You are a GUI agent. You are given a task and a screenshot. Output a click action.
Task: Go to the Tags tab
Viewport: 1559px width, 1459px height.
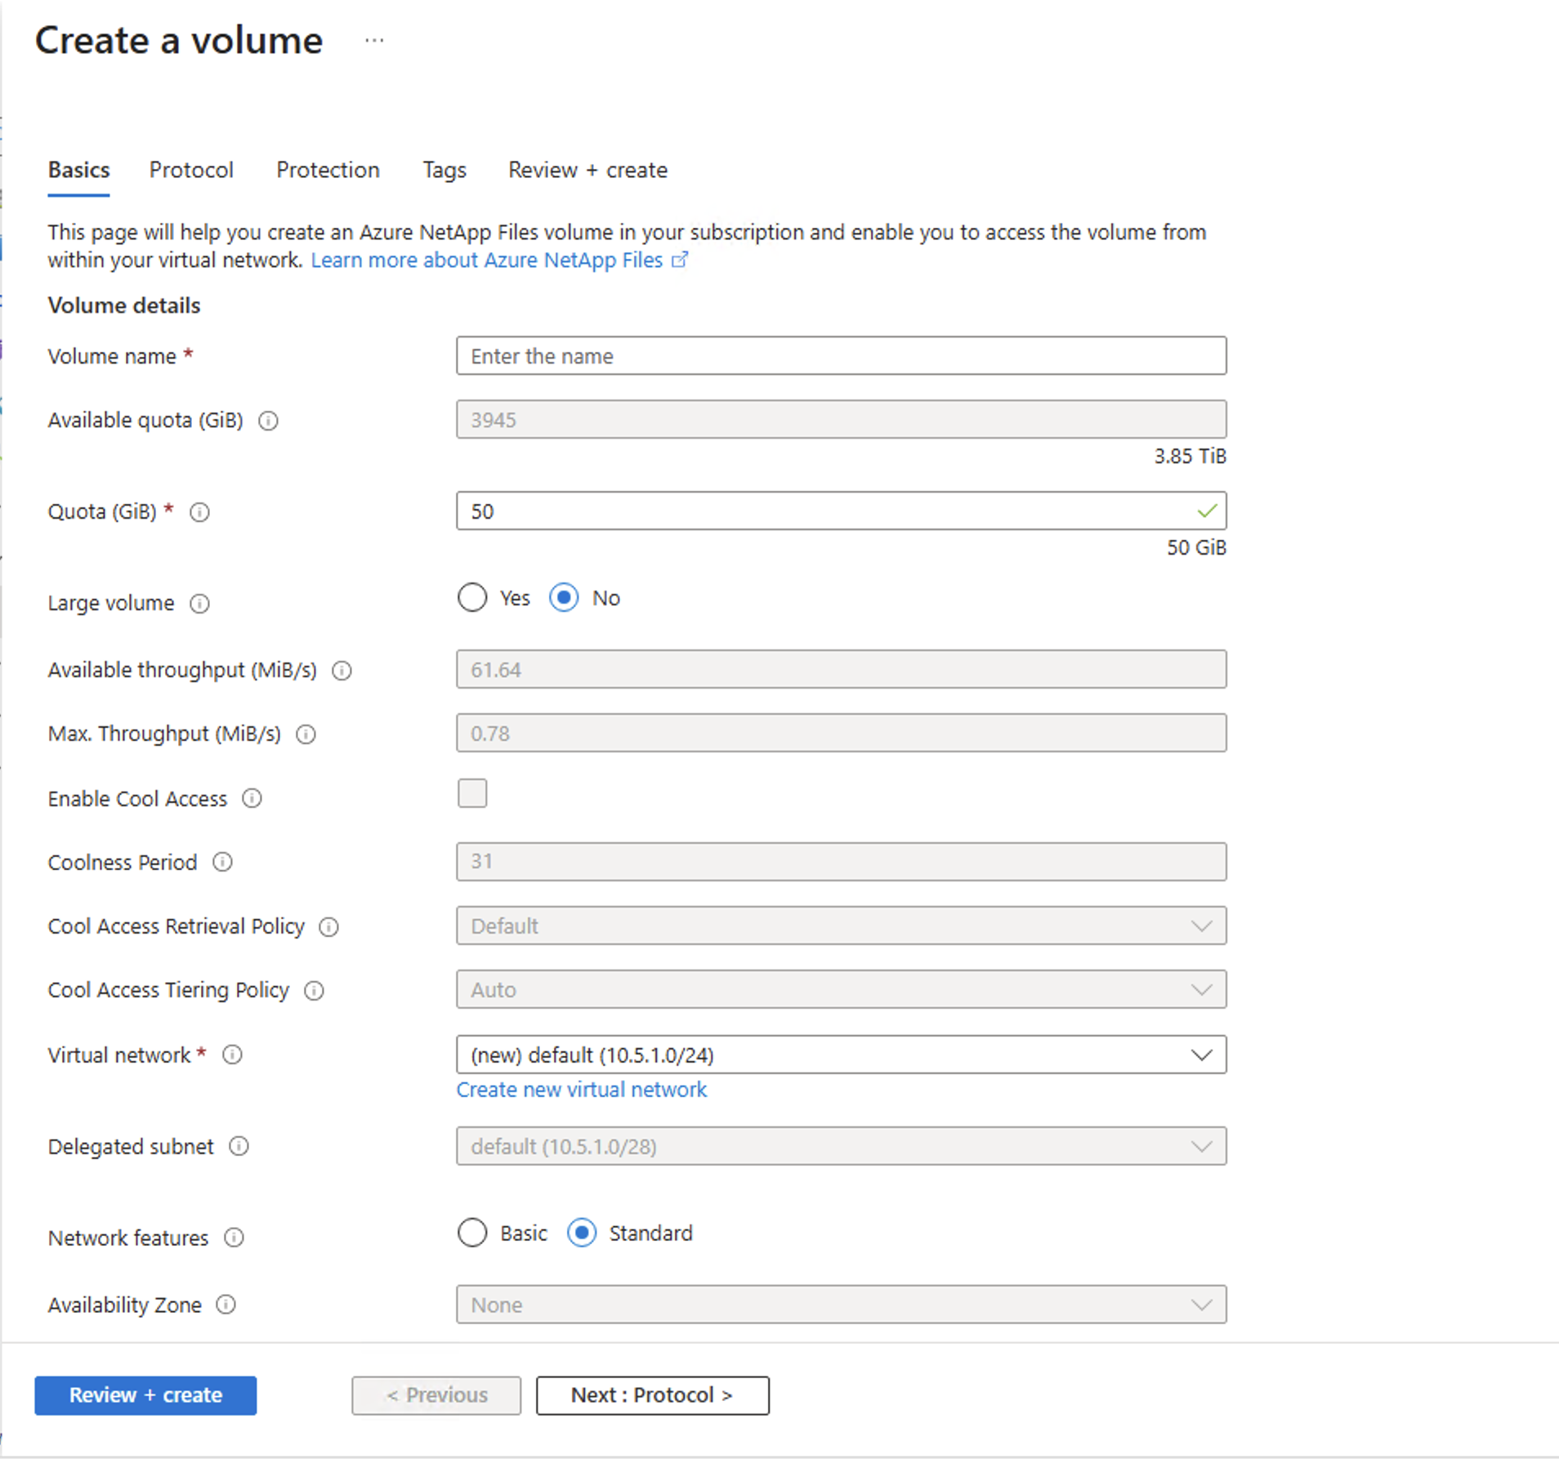pos(444,170)
